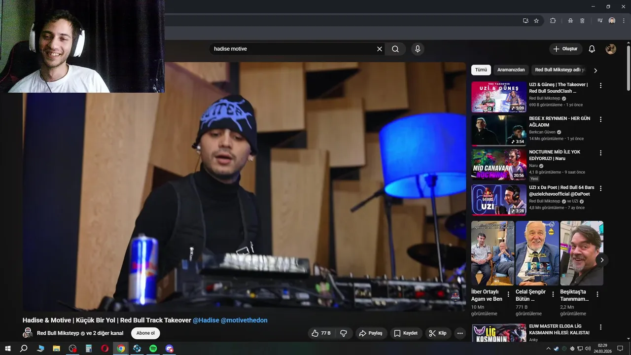Install app icon in the address bar
Viewport: 631px width, 355px height.
[x=526, y=21]
